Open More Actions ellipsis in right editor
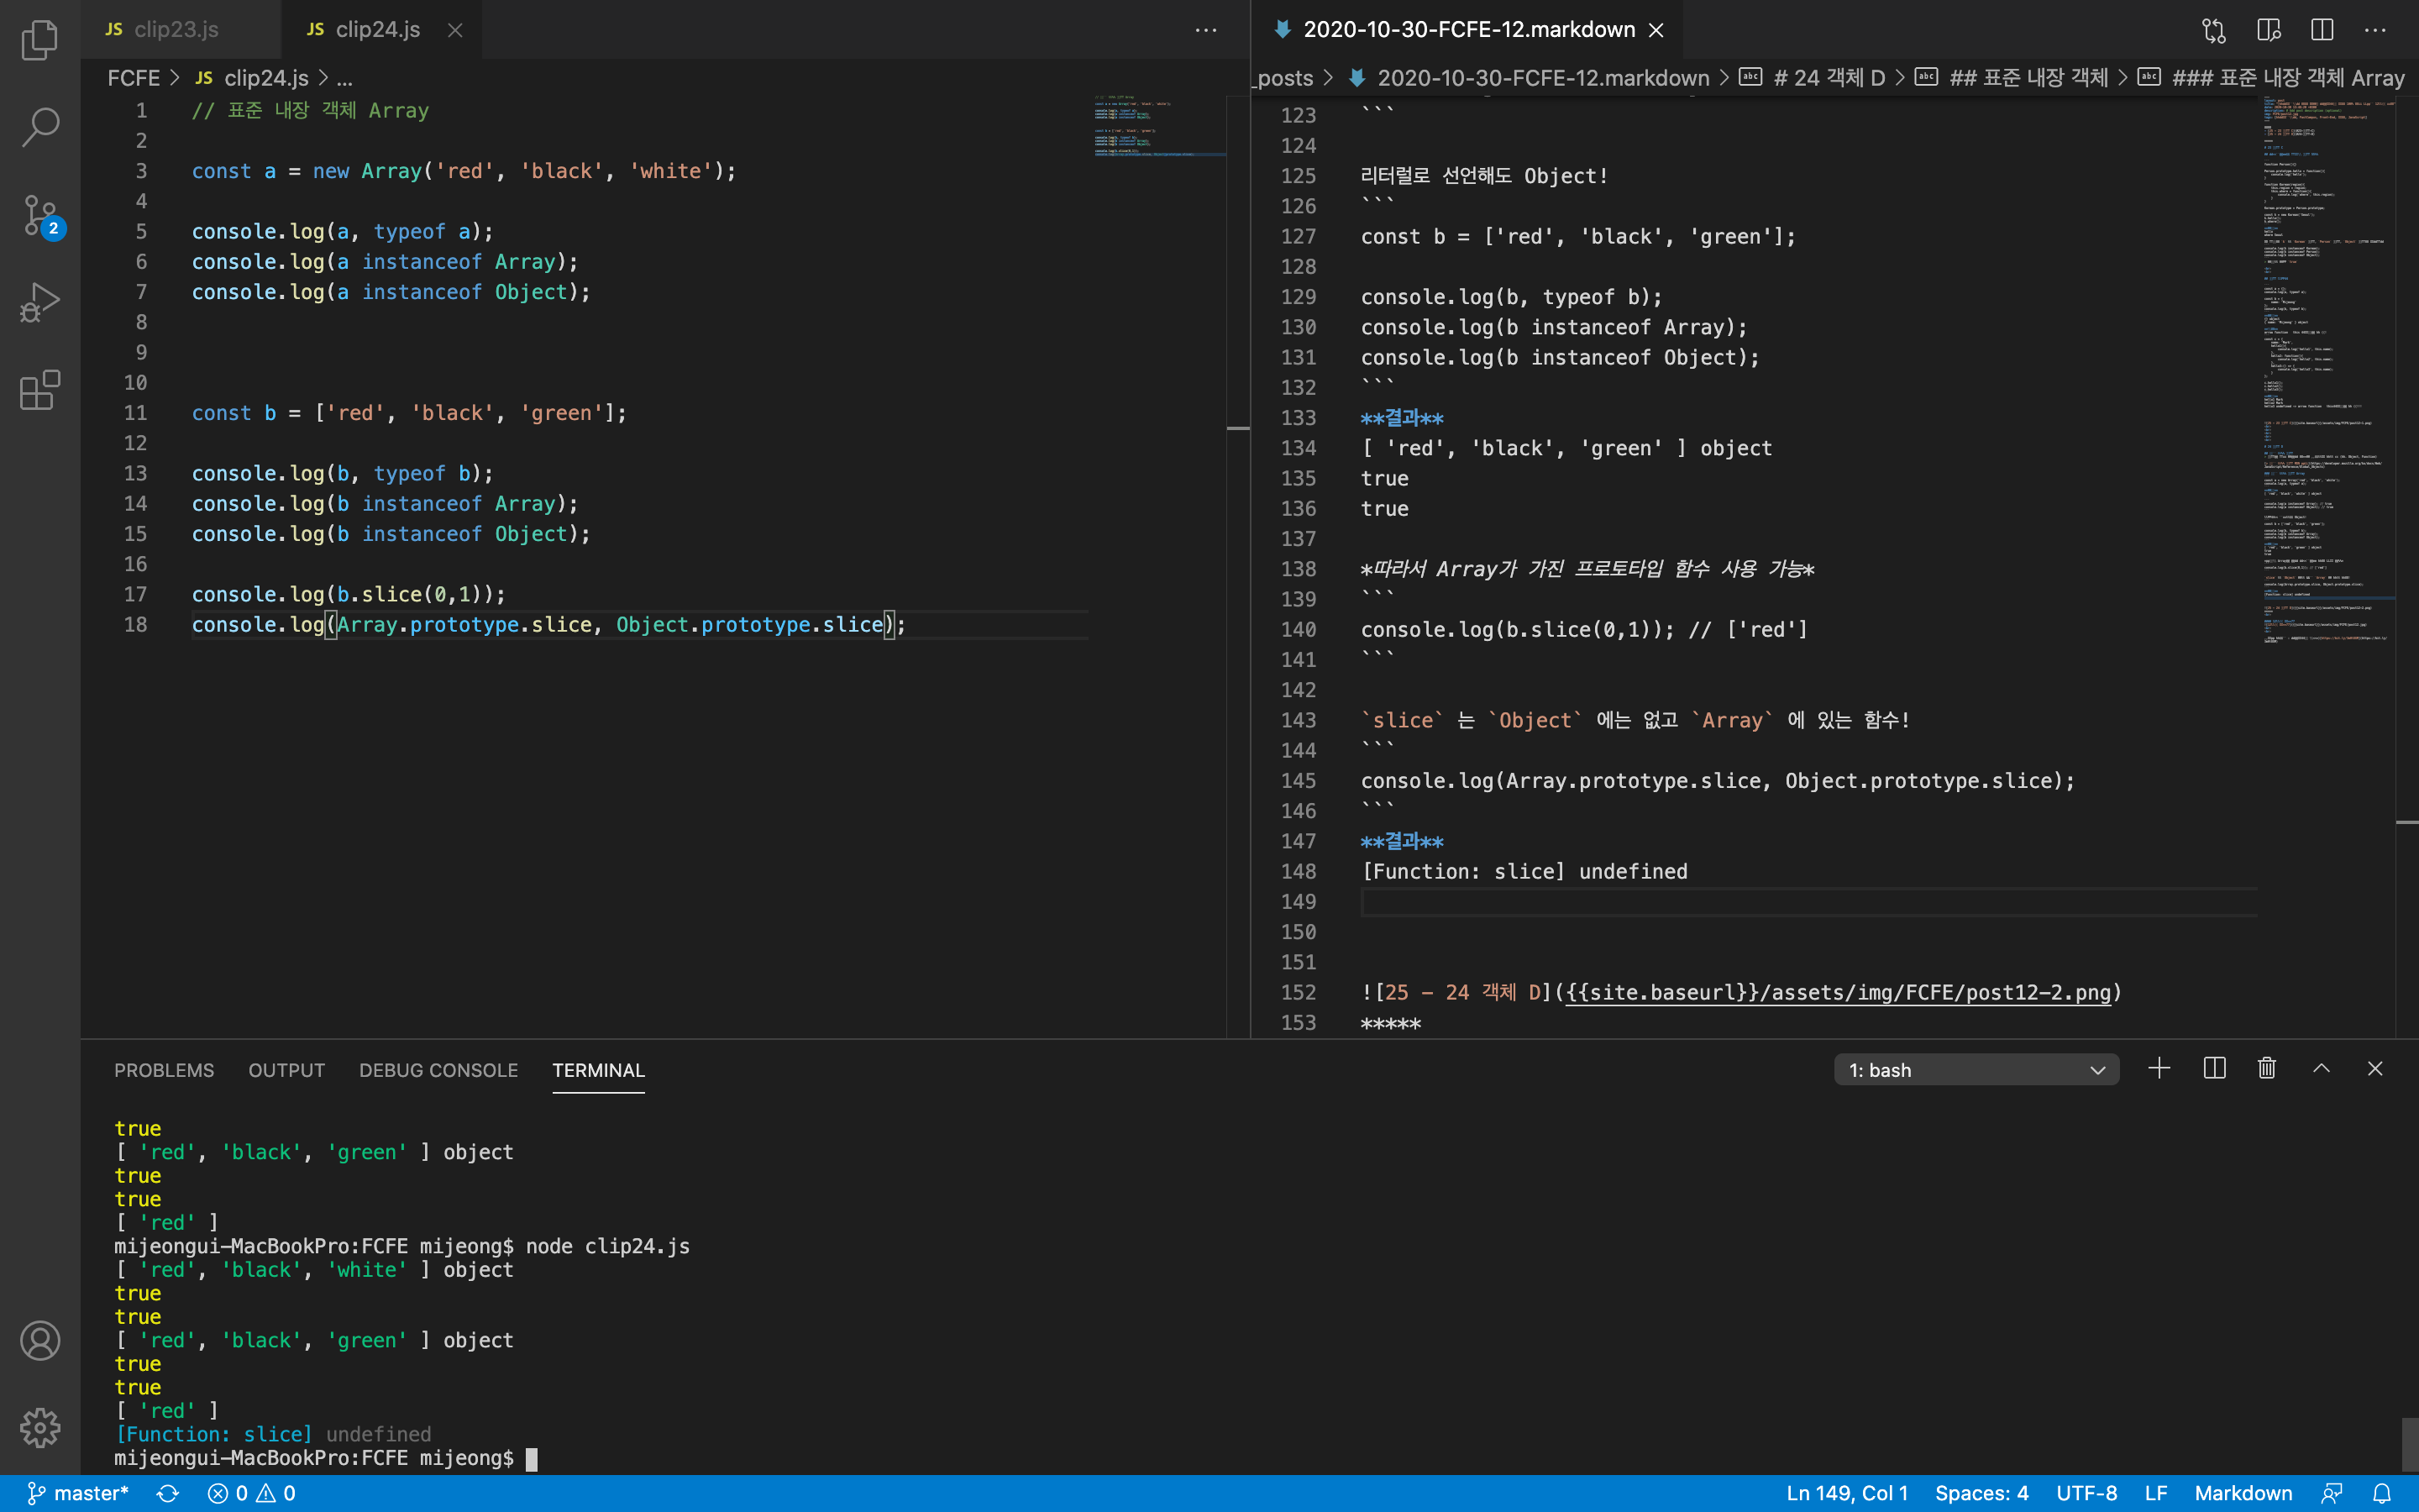 click(2375, 30)
